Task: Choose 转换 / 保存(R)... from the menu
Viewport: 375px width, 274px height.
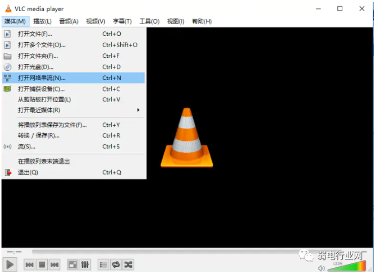Action: pyautogui.click(x=39, y=135)
